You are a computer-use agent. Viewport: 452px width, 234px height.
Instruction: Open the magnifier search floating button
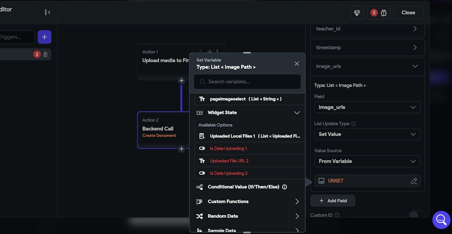441,220
